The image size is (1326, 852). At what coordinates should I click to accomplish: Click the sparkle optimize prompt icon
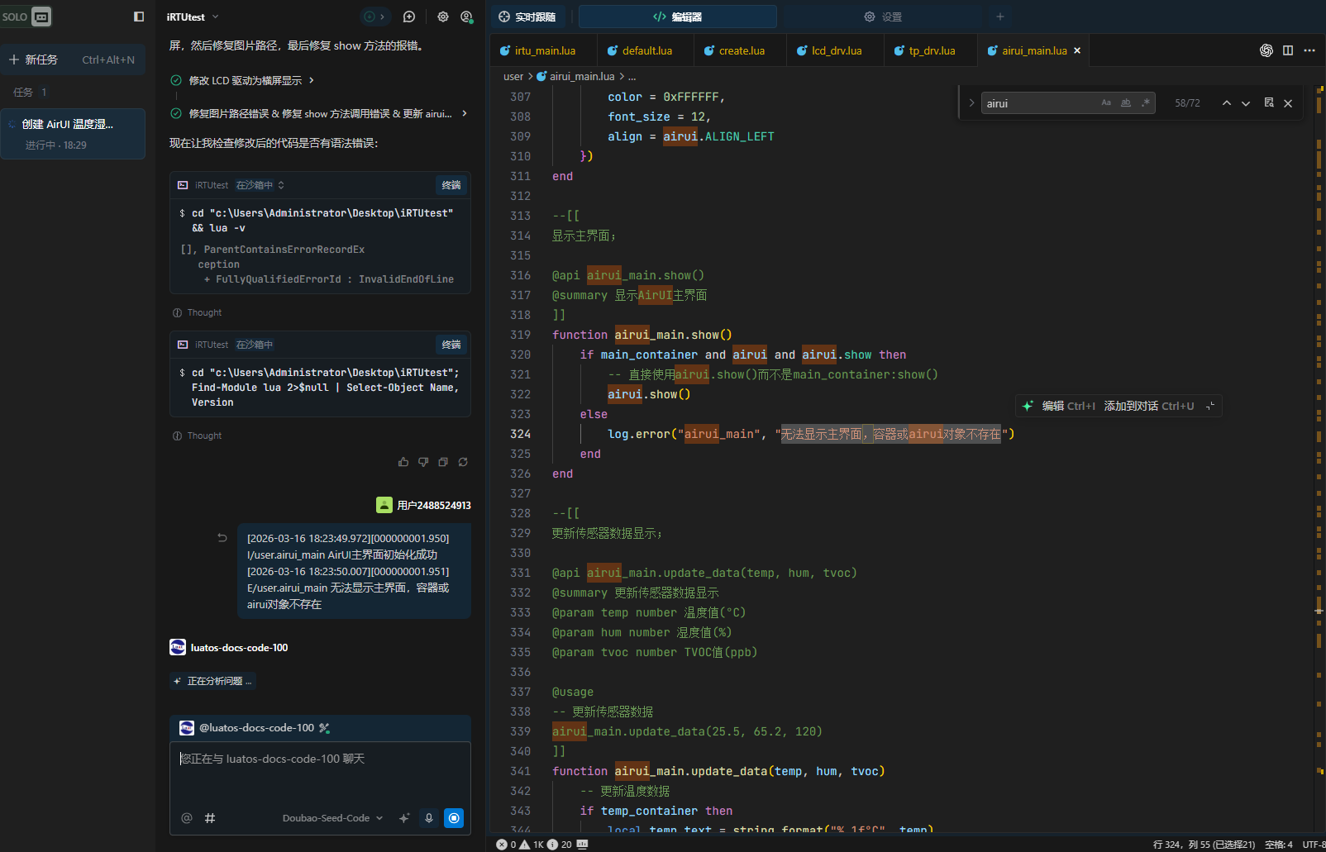click(404, 818)
